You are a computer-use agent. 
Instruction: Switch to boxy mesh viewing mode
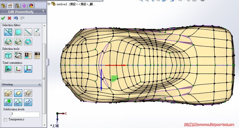click(x=8, y=93)
